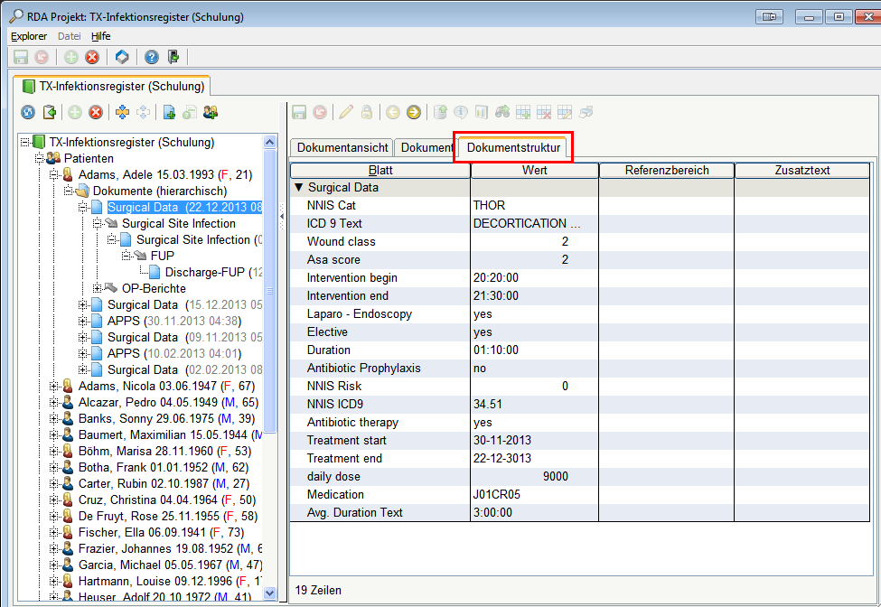881x607 pixels.
Task: Click the Referenzbereich column header
Action: point(666,170)
